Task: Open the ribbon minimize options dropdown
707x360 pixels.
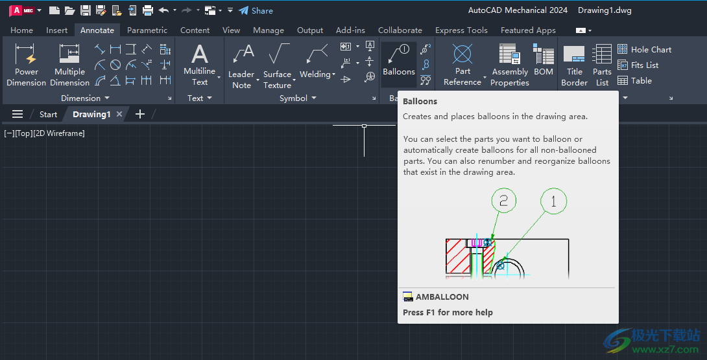Action: coord(590,30)
